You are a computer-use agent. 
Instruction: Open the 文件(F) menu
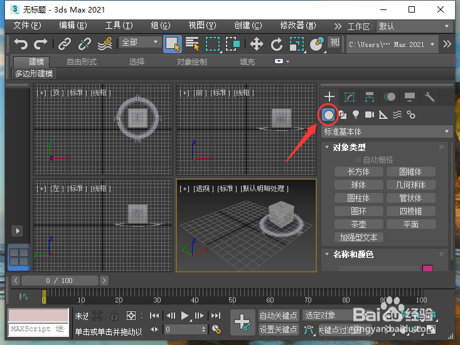pos(27,26)
